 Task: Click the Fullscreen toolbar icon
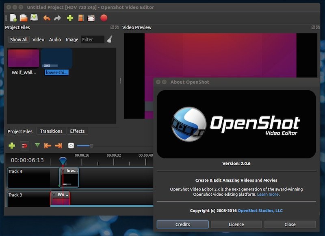pyautogui.click(x=91, y=18)
